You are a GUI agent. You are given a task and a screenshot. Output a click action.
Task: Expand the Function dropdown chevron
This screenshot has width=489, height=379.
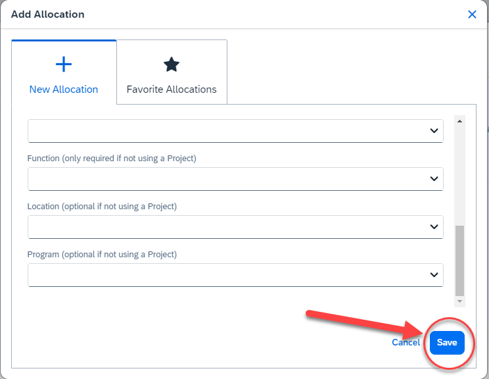tap(434, 179)
